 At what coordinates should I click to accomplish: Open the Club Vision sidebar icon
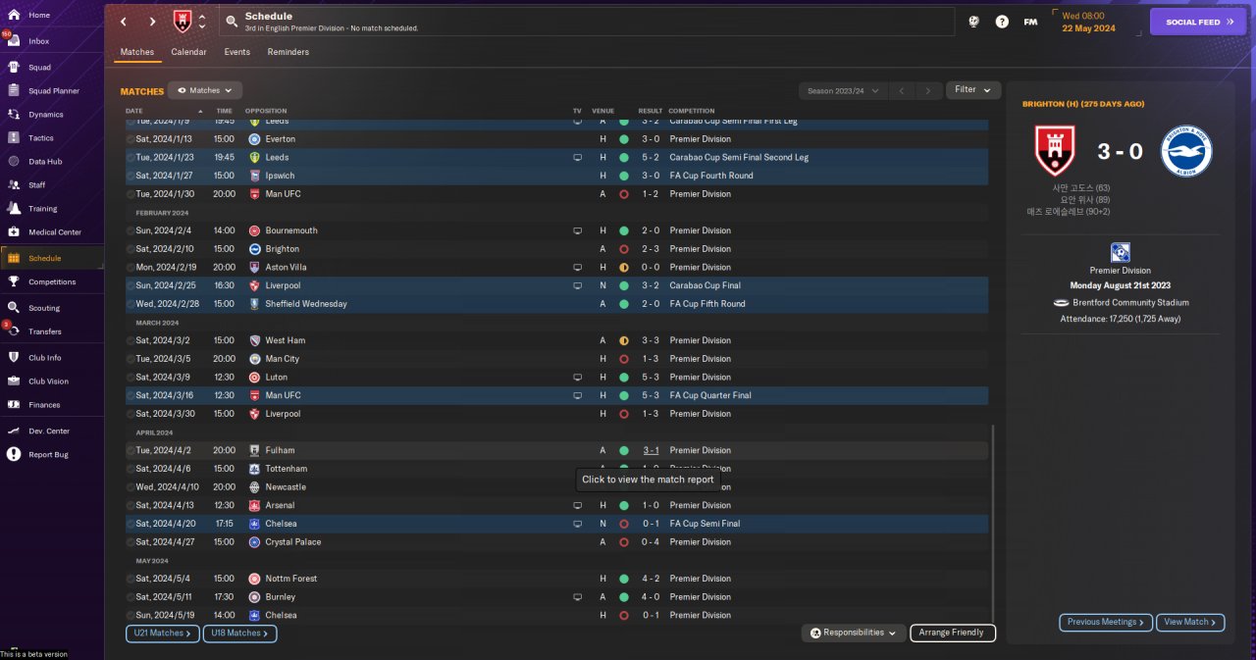click(x=14, y=381)
